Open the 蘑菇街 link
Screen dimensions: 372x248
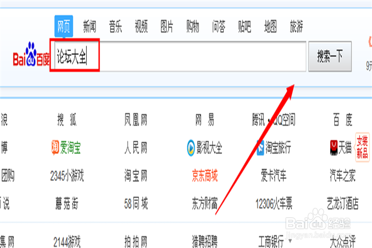(66, 204)
